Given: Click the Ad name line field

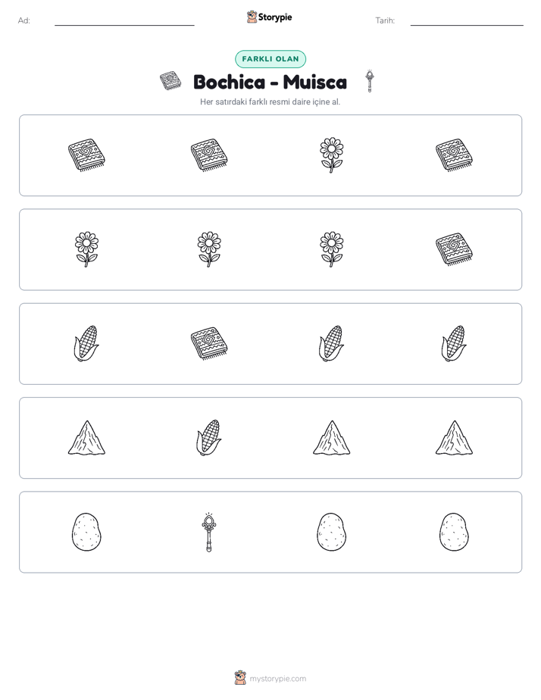Looking at the screenshot, I should (124, 20).
